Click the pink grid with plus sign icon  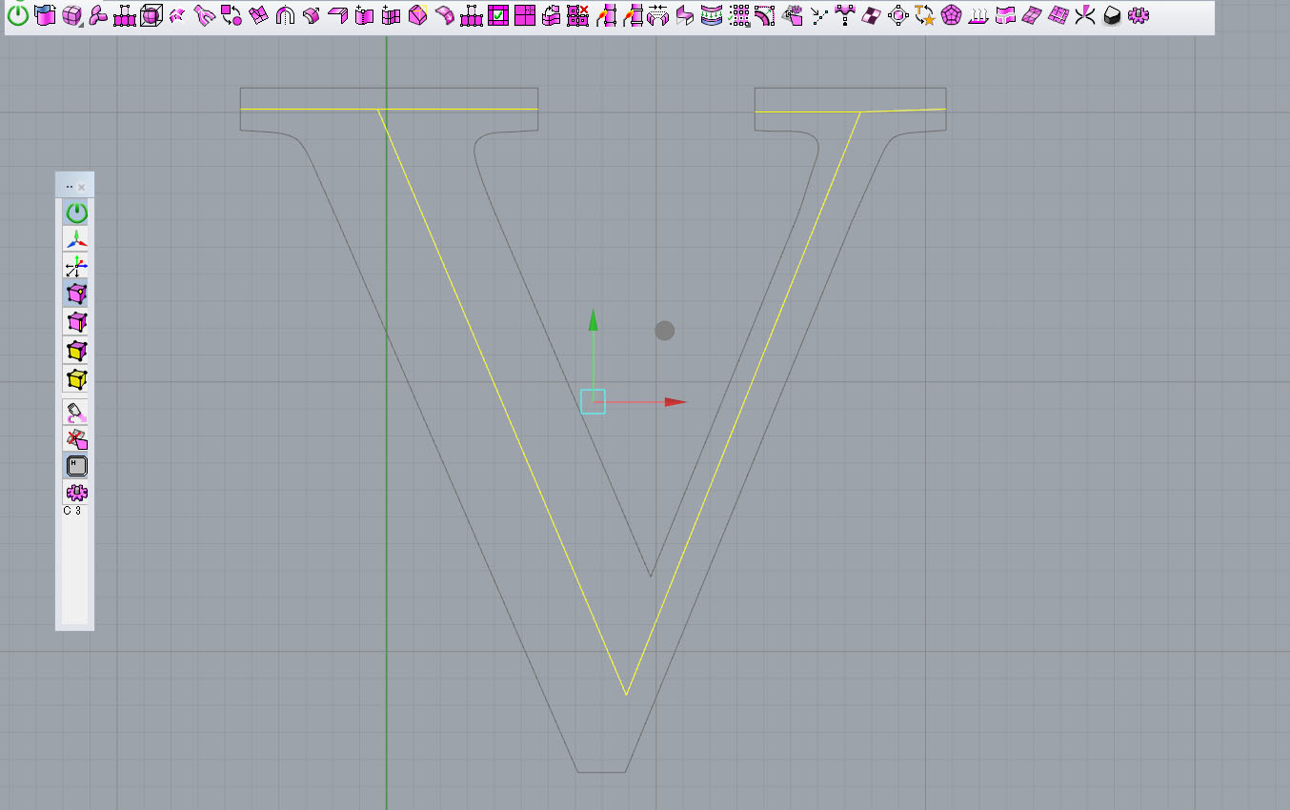coord(390,16)
